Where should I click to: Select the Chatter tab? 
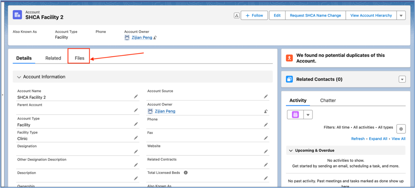point(328,100)
